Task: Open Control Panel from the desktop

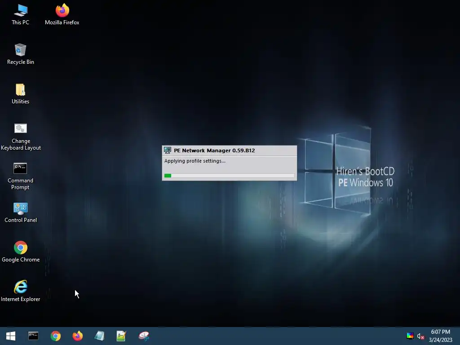Action: 21,212
